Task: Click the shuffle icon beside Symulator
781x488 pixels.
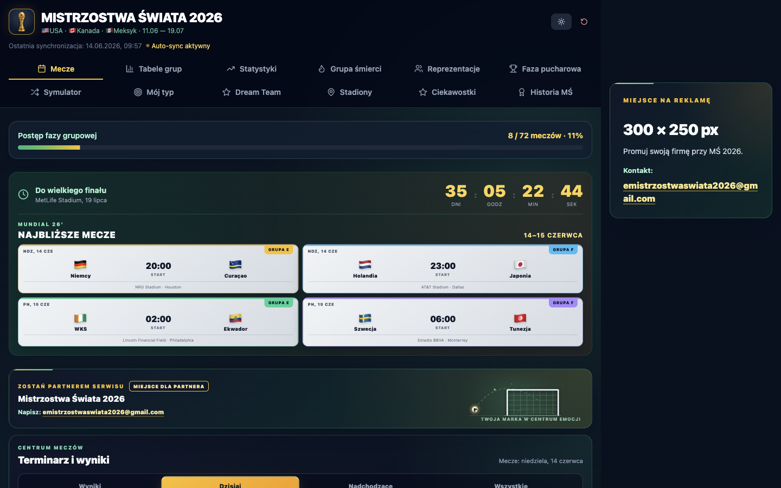Action: tap(35, 92)
